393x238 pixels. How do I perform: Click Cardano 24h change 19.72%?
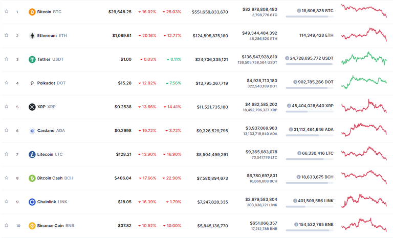147,131
